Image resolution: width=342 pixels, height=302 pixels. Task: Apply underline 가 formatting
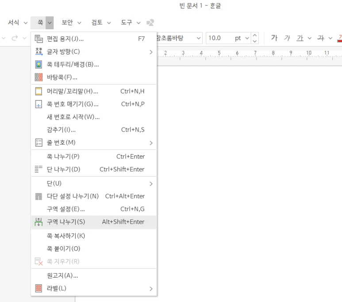(300, 38)
